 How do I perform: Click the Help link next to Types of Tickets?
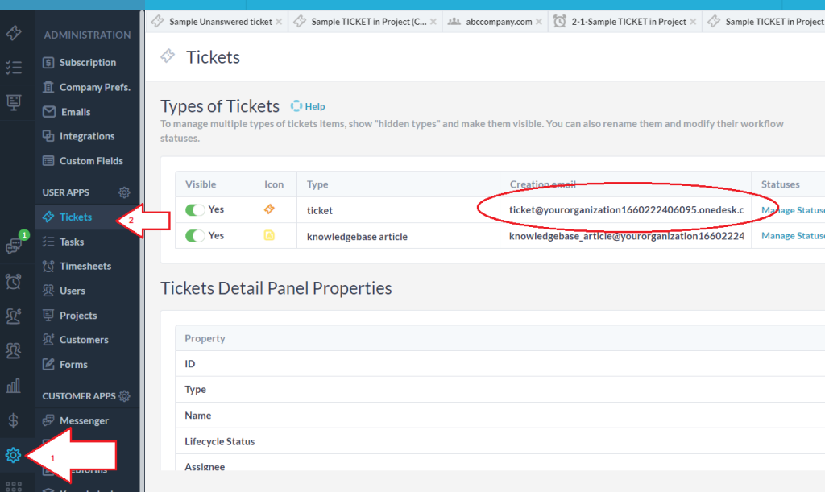[x=314, y=106]
